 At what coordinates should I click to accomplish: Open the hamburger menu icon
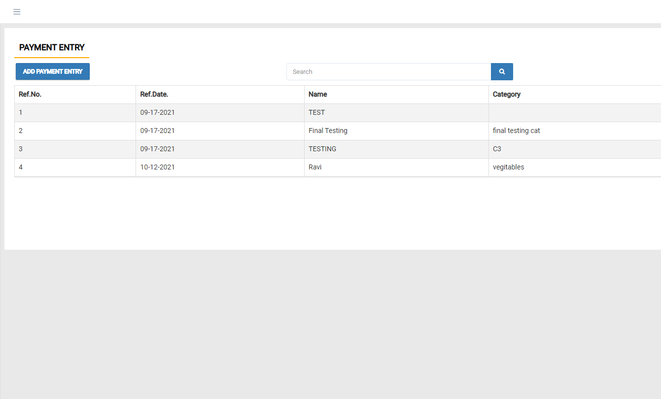point(17,12)
